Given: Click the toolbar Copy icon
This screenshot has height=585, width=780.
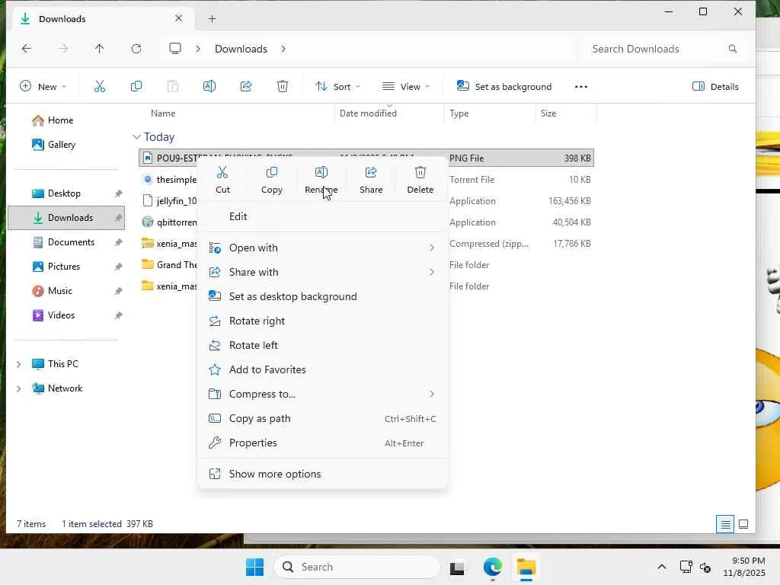Looking at the screenshot, I should pos(136,87).
